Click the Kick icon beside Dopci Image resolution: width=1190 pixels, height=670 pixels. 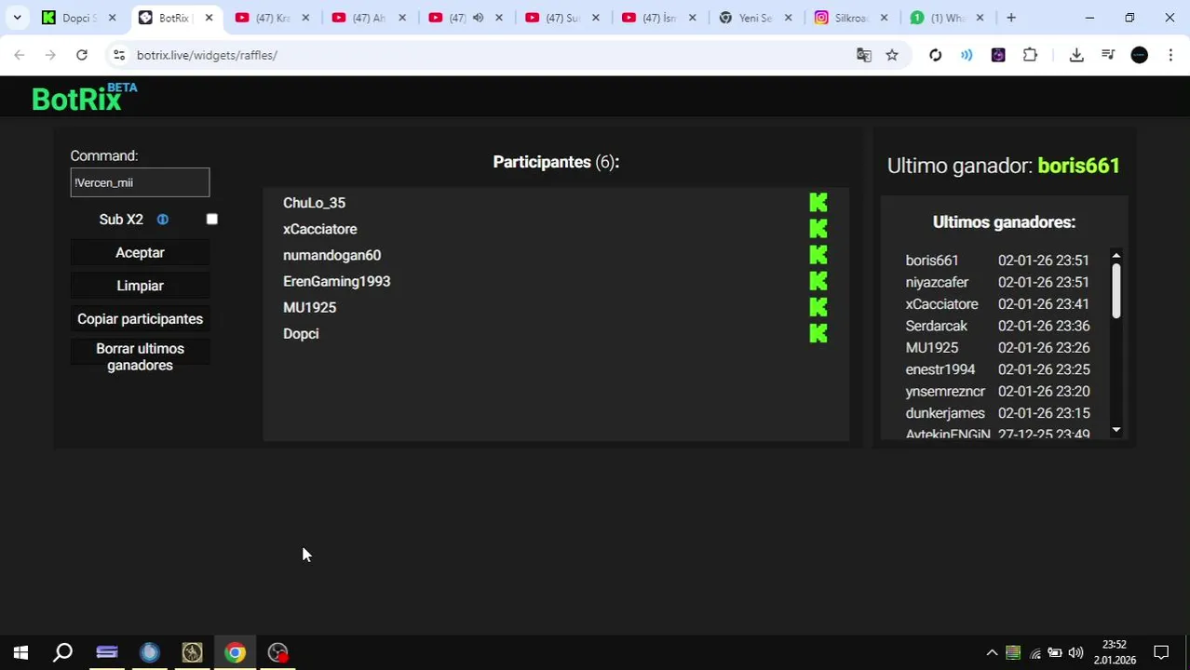(x=818, y=332)
